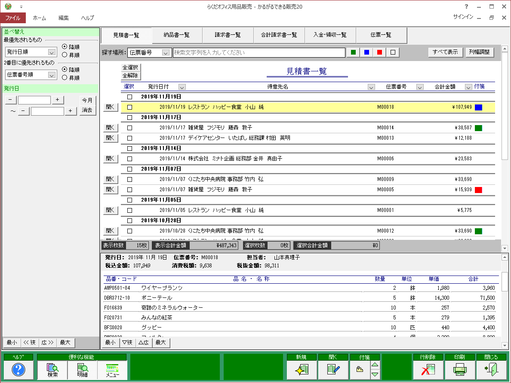511x383 pixels.
Task: Click 最大 button in lower detail panel
Action: click(x=161, y=343)
